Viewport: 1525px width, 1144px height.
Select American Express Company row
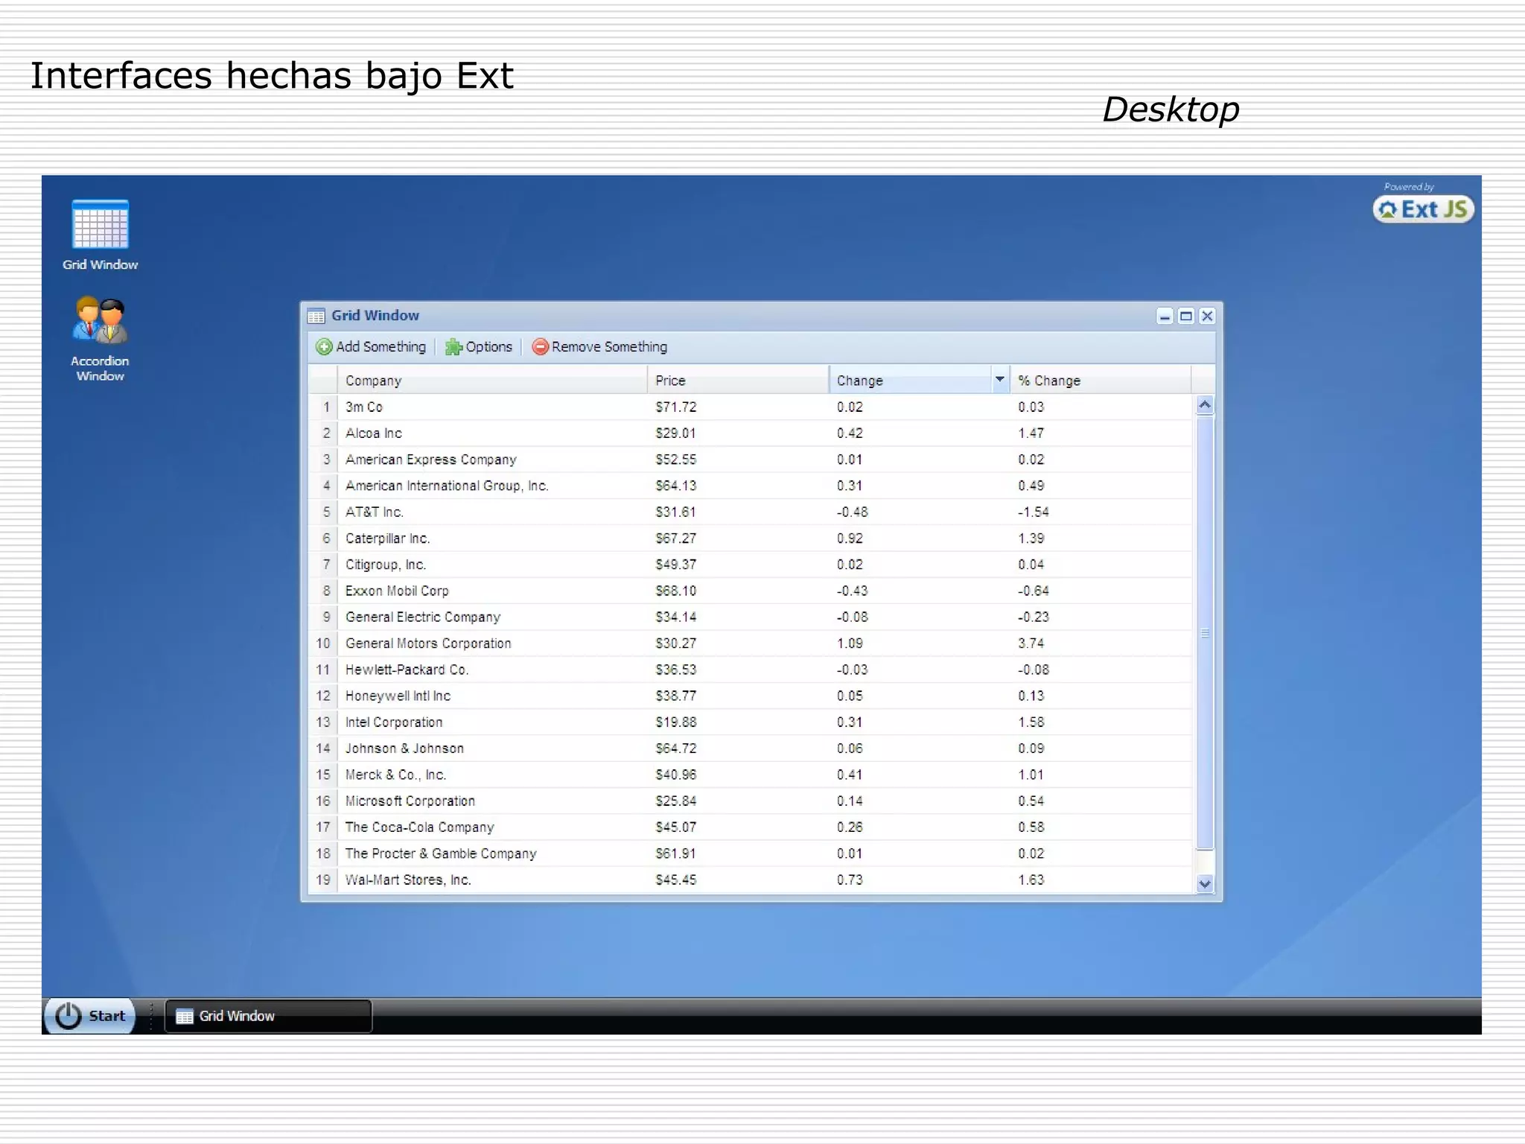click(x=750, y=460)
